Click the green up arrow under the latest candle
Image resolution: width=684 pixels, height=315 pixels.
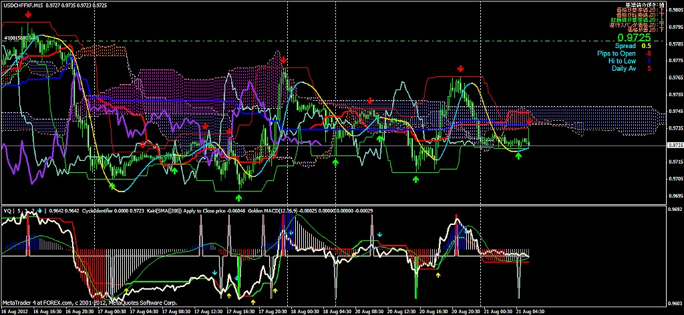pos(520,155)
